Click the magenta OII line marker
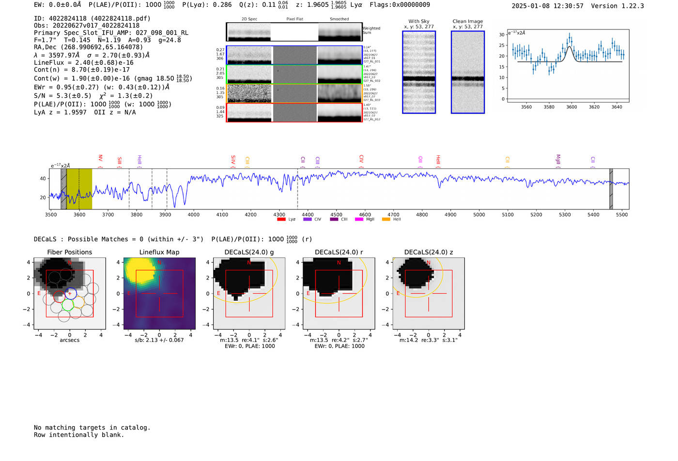The height and width of the screenshot is (461, 678). (420, 162)
